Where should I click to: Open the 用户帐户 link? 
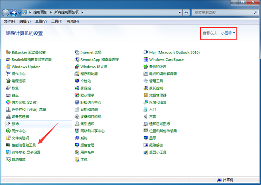(87, 152)
